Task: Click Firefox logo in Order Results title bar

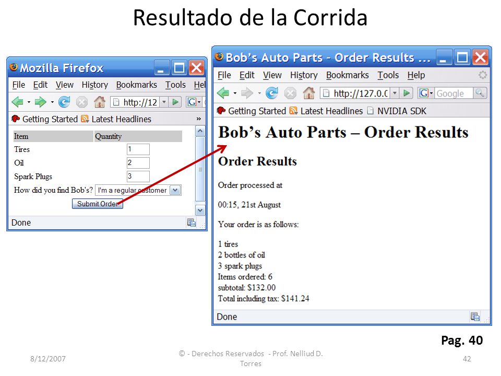Action: click(219, 56)
